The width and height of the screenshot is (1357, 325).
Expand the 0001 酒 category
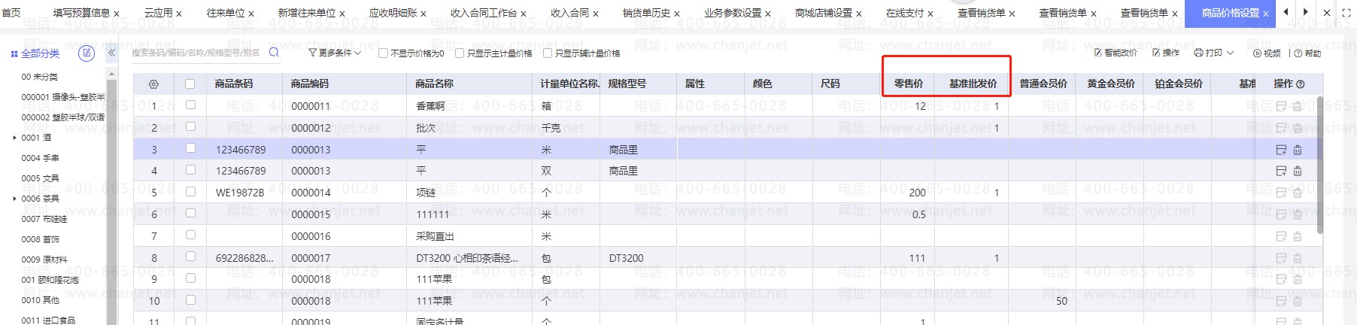pyautogui.click(x=14, y=138)
